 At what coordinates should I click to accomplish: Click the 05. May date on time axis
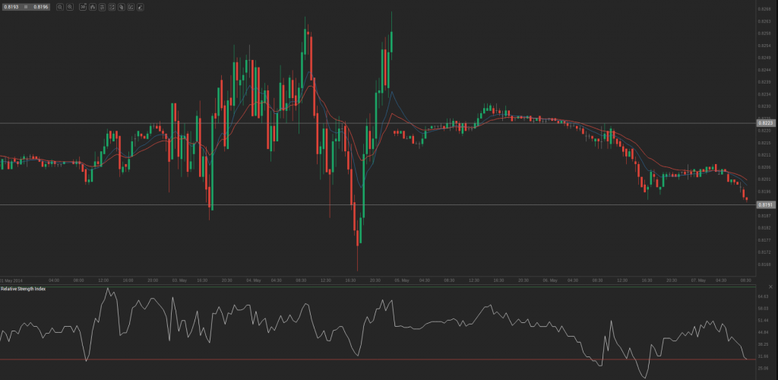pos(401,280)
